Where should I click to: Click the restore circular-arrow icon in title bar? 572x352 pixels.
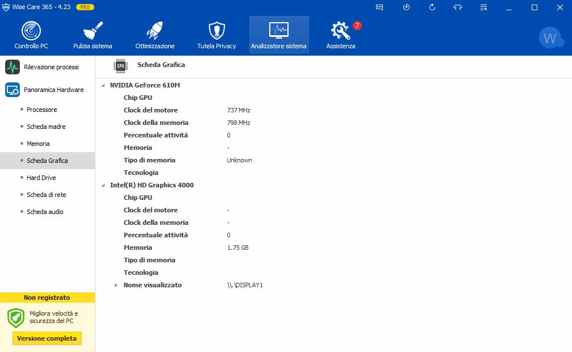tap(432, 7)
